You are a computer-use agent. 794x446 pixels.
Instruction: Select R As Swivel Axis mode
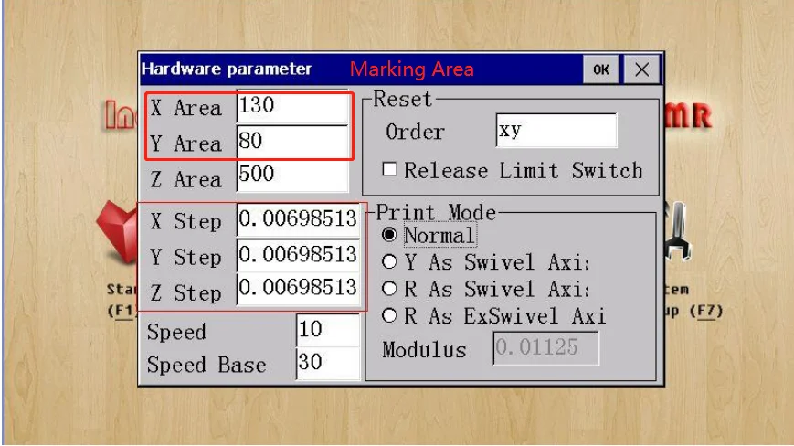pyautogui.click(x=389, y=289)
